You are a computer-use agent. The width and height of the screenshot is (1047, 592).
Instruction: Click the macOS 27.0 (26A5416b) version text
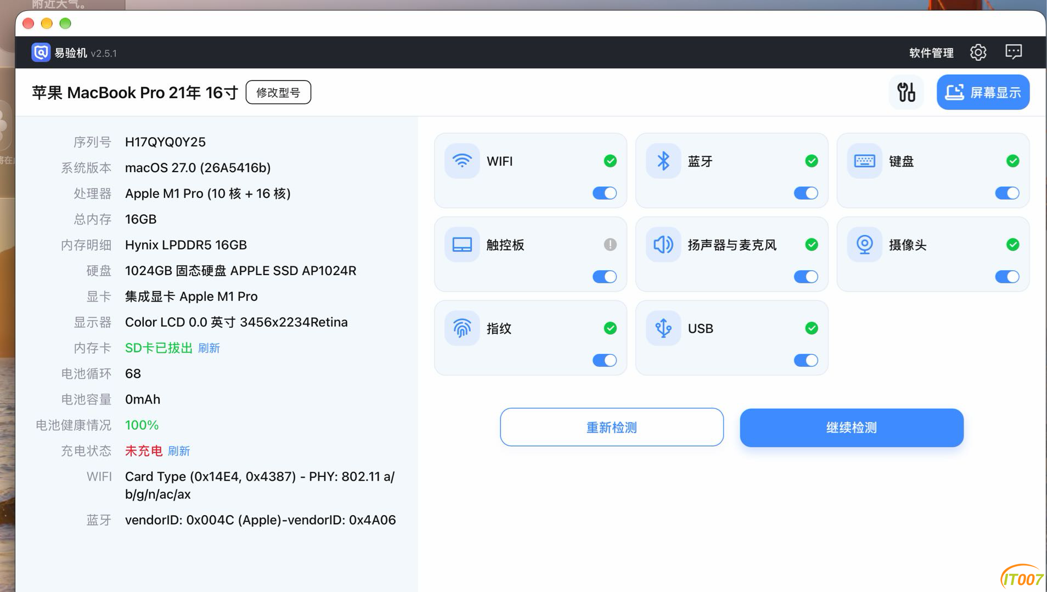point(198,168)
